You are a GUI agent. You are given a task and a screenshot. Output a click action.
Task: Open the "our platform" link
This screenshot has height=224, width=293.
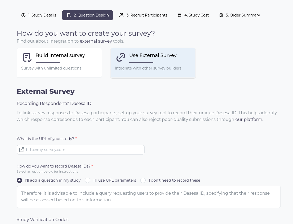(249, 120)
